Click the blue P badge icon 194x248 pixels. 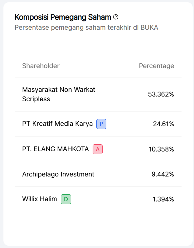(x=101, y=124)
